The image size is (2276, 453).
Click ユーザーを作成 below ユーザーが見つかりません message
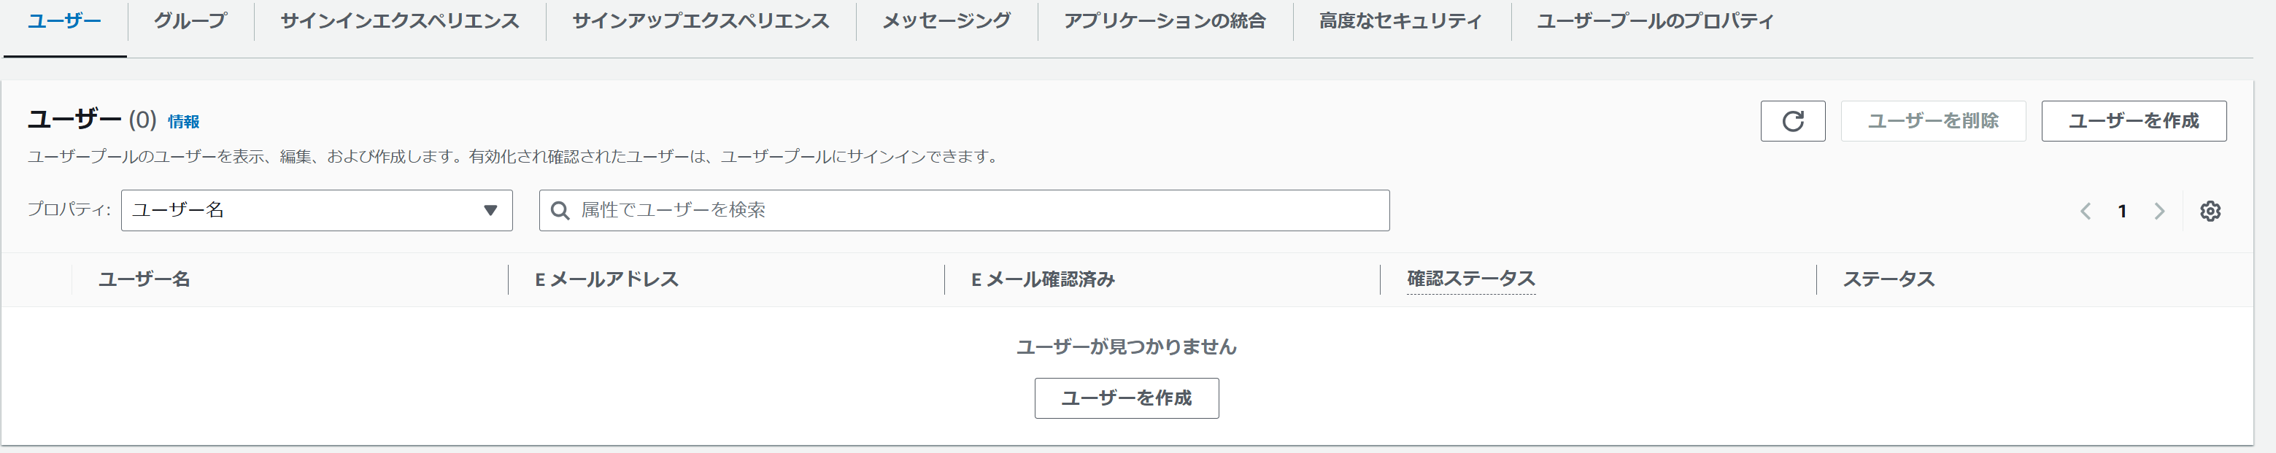tap(1127, 398)
